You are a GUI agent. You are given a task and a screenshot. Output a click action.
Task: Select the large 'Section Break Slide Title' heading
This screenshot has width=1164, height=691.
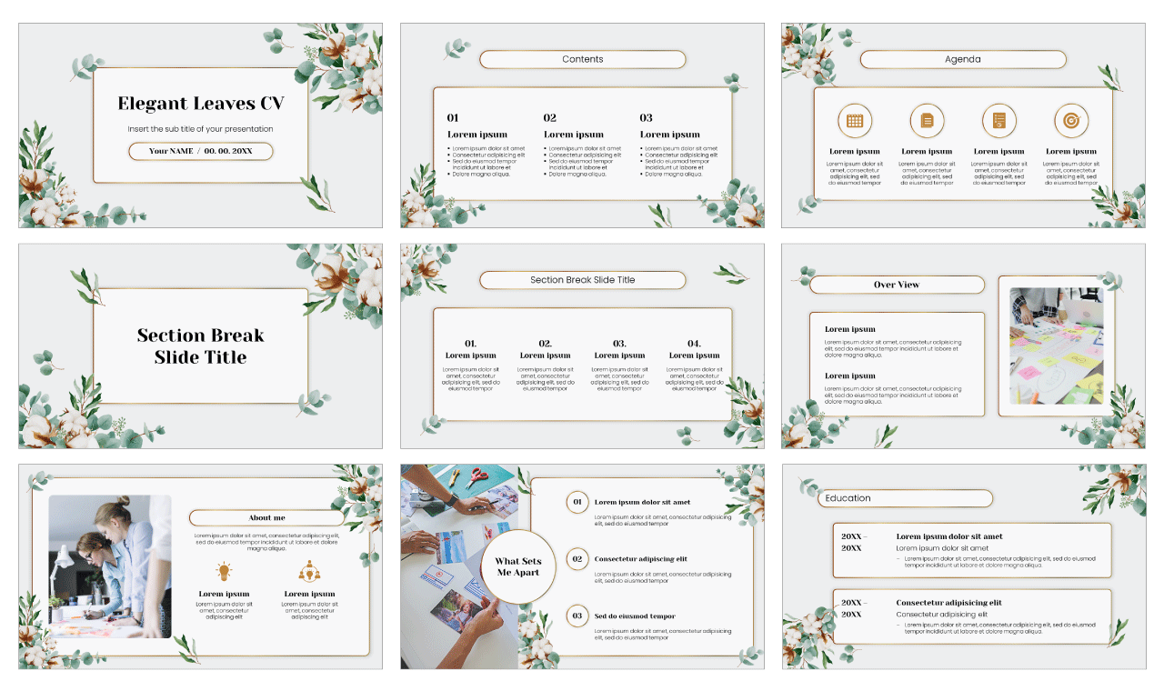coord(201,346)
